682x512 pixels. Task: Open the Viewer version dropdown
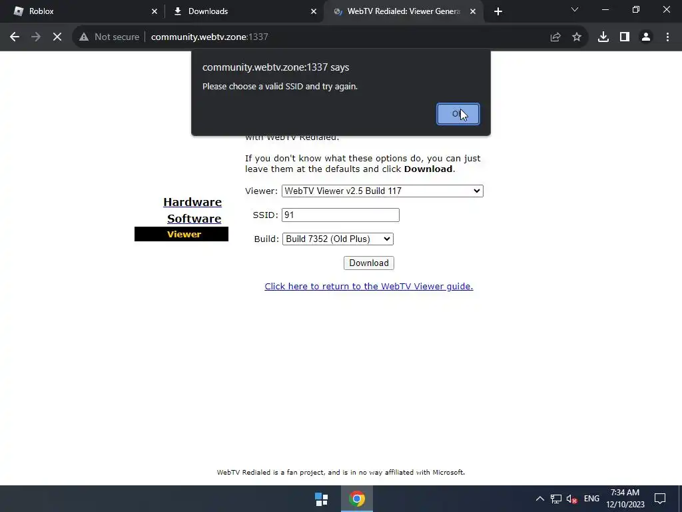click(x=382, y=191)
